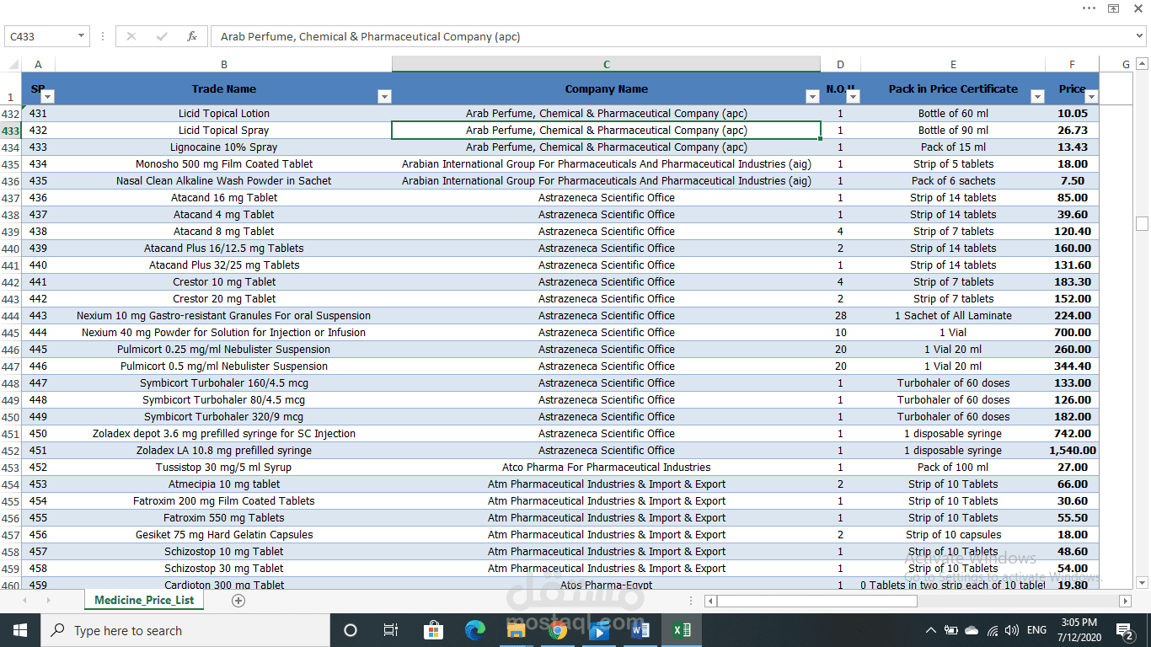Click the Excel icon in the taskbar
The width and height of the screenshot is (1151, 647).
click(x=682, y=630)
